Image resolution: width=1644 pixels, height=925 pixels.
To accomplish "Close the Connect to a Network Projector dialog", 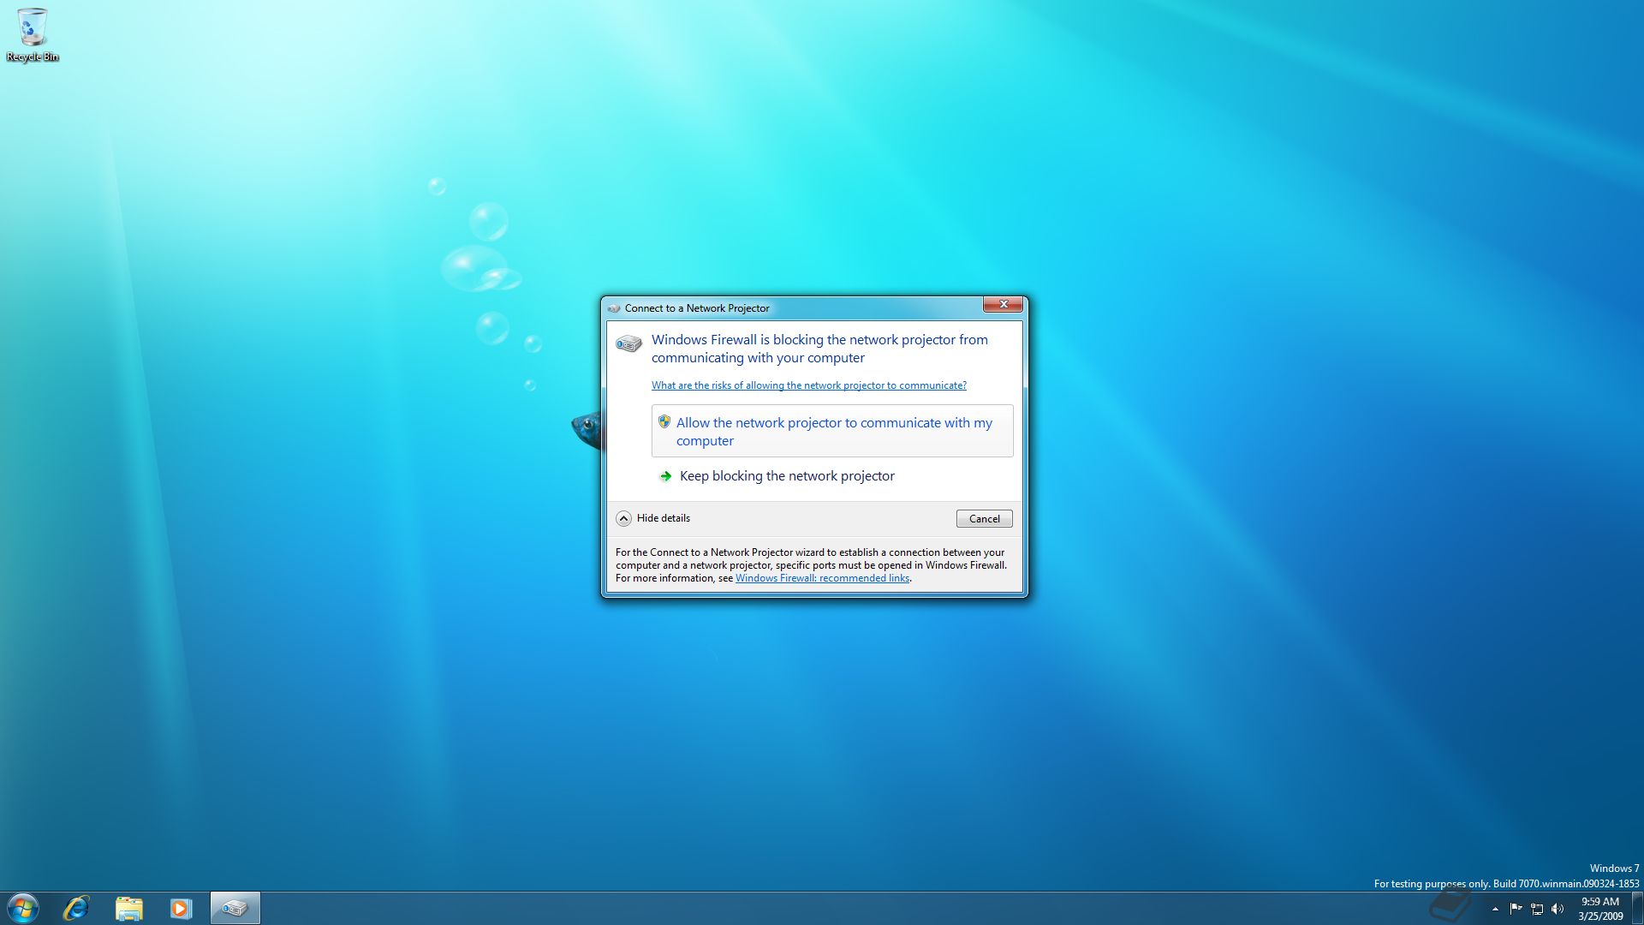I will [x=1003, y=305].
